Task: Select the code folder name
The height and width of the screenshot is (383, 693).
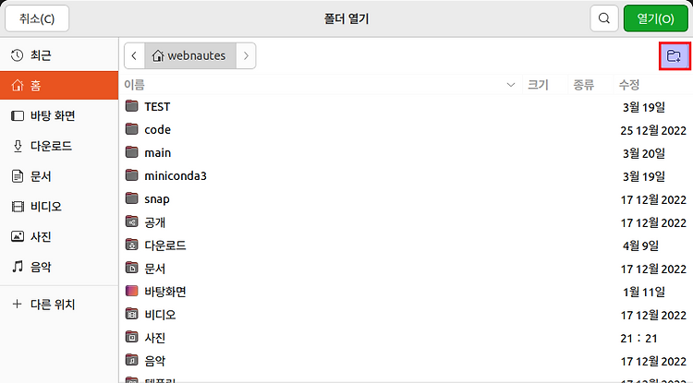Action: click(158, 130)
